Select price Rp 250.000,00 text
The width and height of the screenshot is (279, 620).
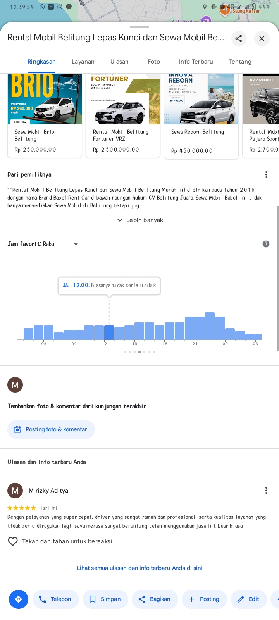pyautogui.click(x=35, y=150)
